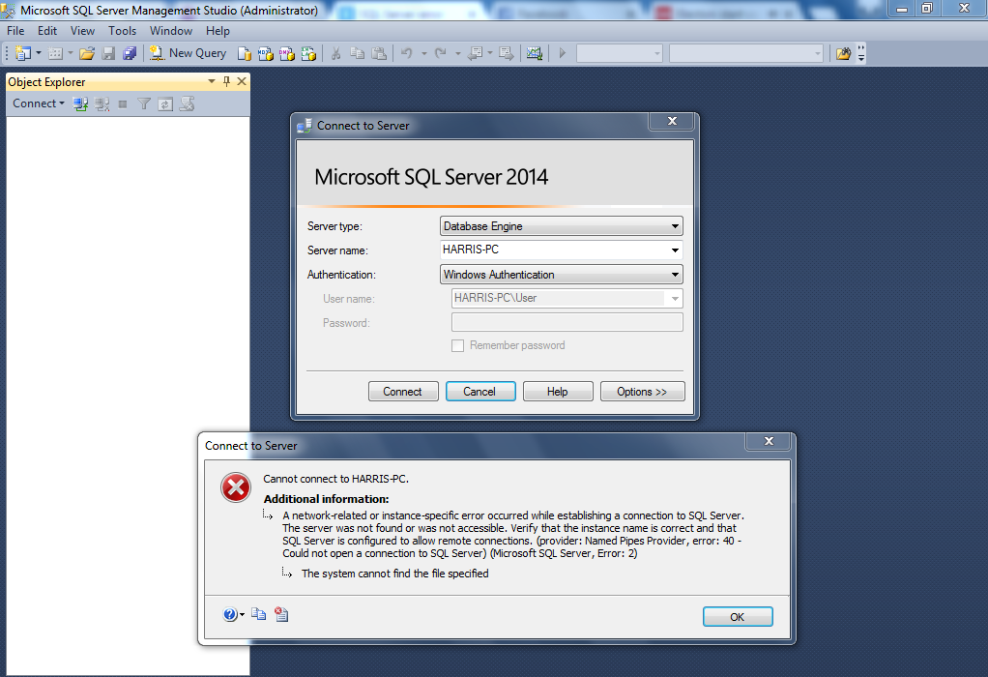Click the Cancel button
Screen dimensions: 988x677
click(480, 392)
